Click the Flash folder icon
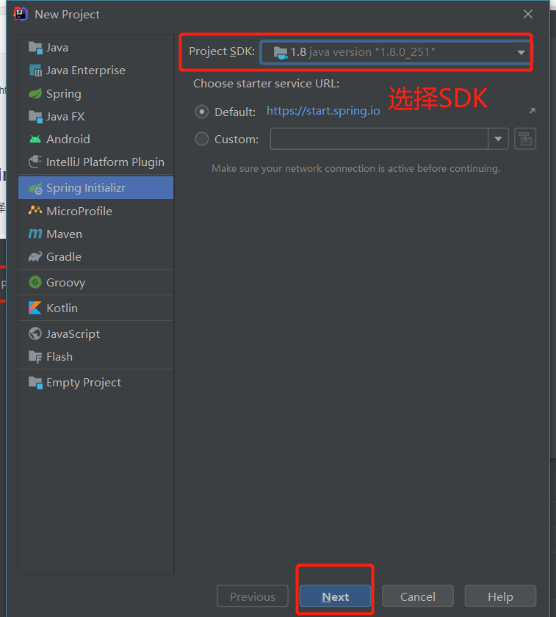 (x=35, y=357)
